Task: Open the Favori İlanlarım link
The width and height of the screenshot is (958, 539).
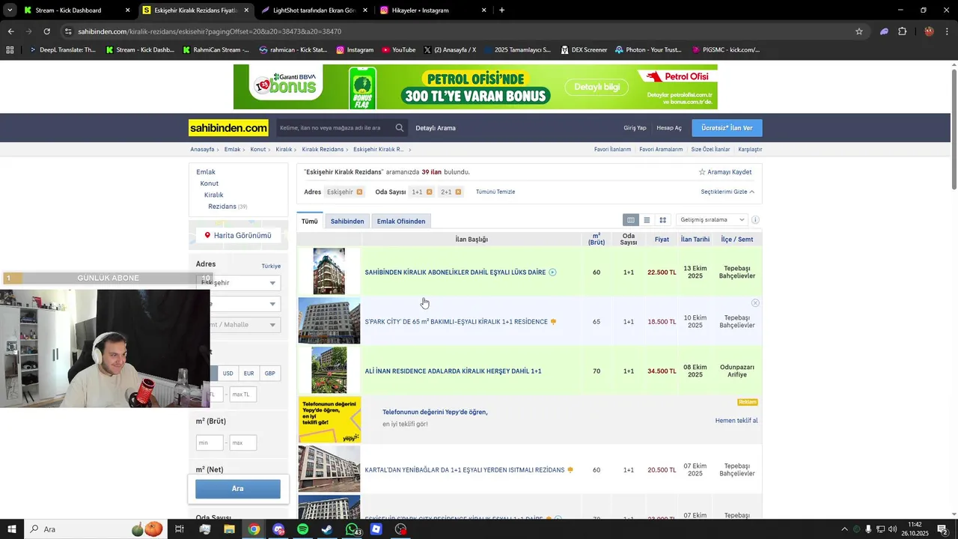Action: (612, 150)
